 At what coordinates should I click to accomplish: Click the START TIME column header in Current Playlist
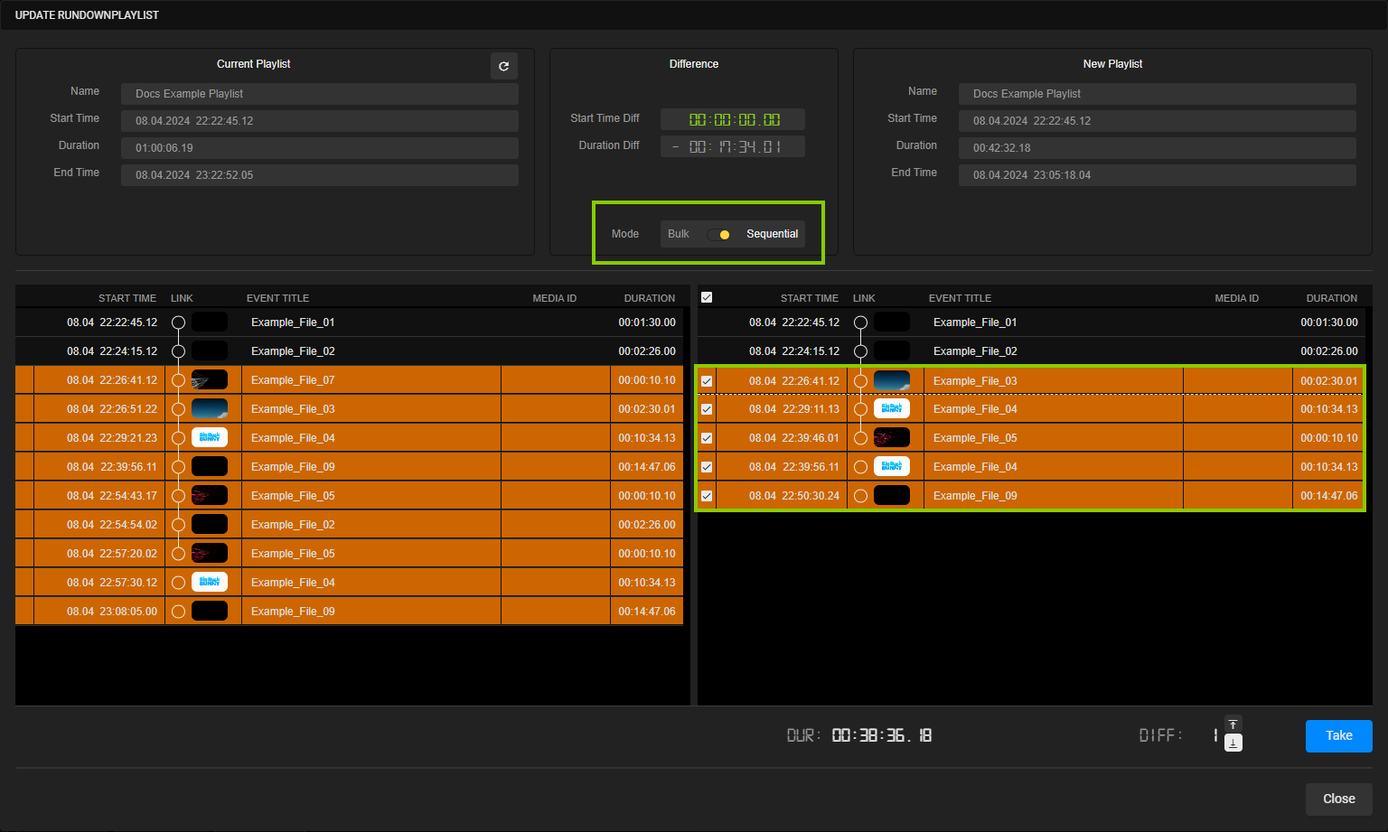(127, 297)
